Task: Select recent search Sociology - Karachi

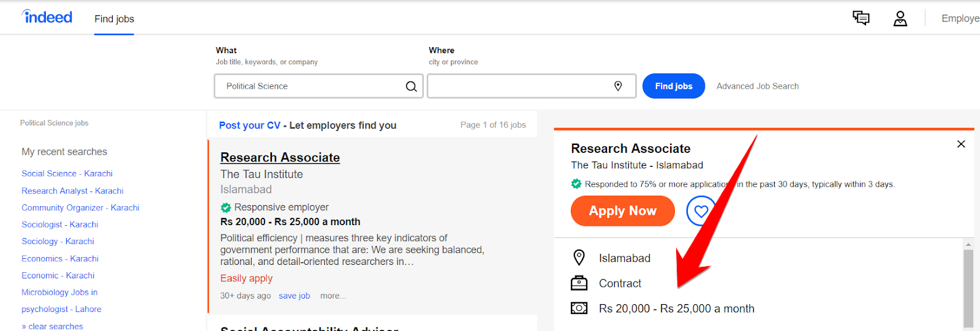Action: 58,242
